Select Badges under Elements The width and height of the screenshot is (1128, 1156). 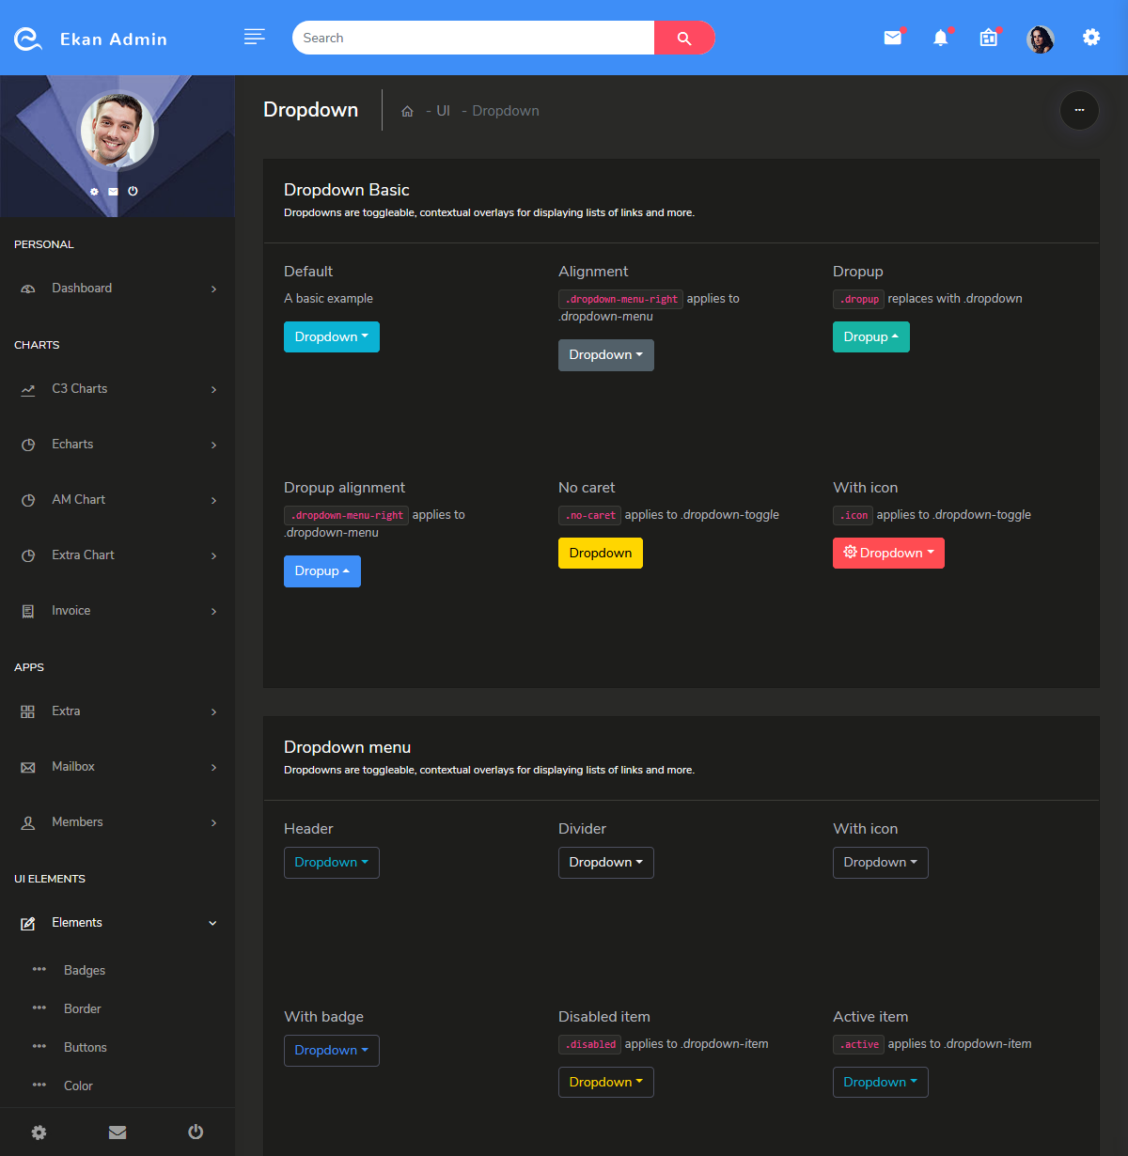pos(85,970)
